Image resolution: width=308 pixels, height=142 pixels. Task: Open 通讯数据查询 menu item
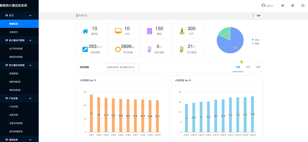coord(19,131)
